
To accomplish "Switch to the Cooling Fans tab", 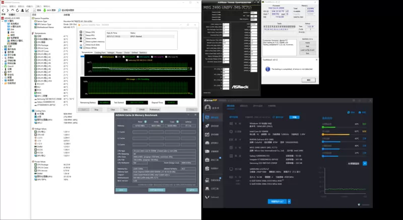I will [100, 53].
